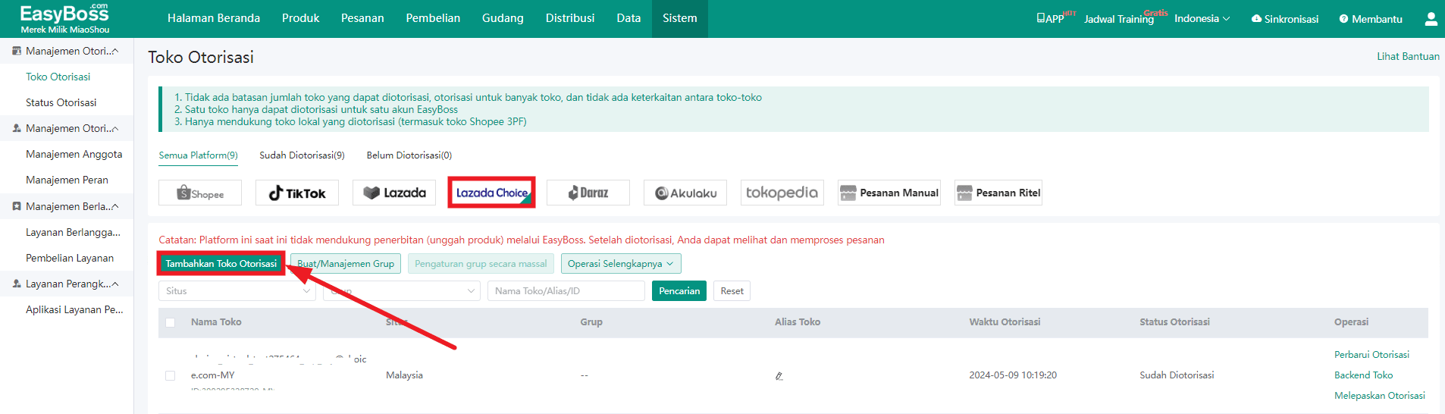The image size is (1445, 414).
Task: Open Status Otorisasi sidebar item
Action: coord(61,102)
